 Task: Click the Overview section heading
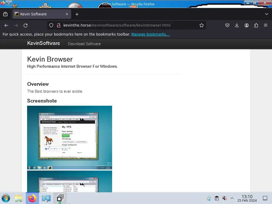[x=38, y=84]
